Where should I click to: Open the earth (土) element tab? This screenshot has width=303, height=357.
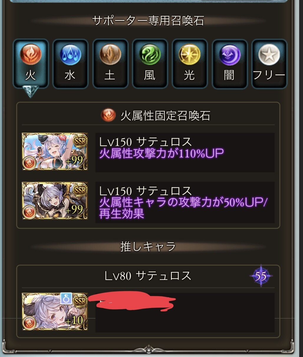click(x=110, y=64)
